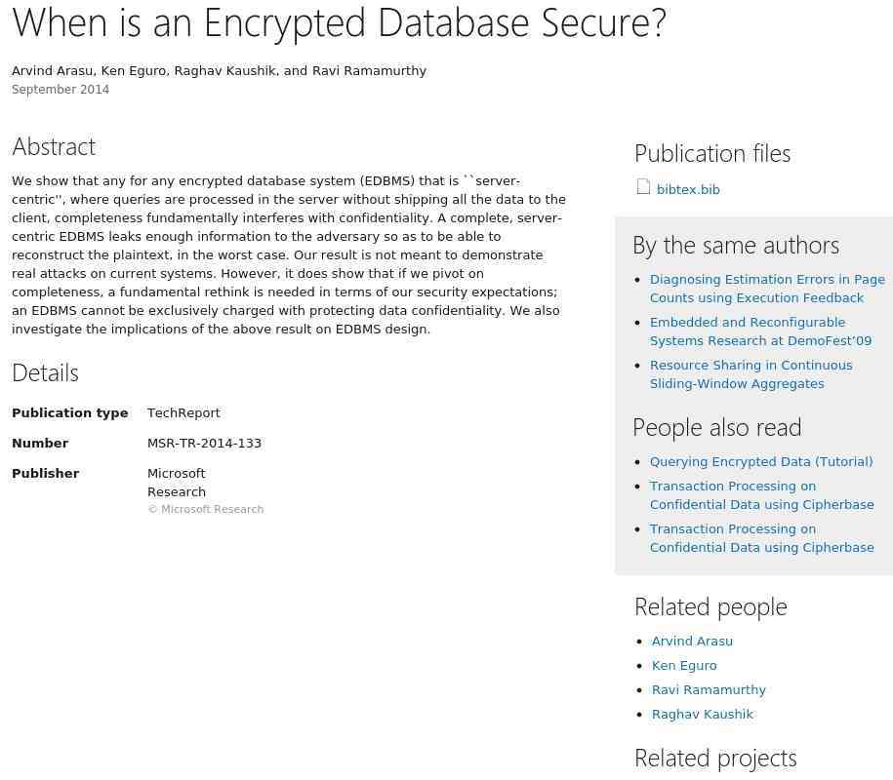Click the MSR-TR-2014-133 report number

tap(204, 444)
